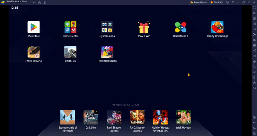Screen dimensions: 257x136
Task: Open the Play & Win gift icon
Action: point(144,27)
